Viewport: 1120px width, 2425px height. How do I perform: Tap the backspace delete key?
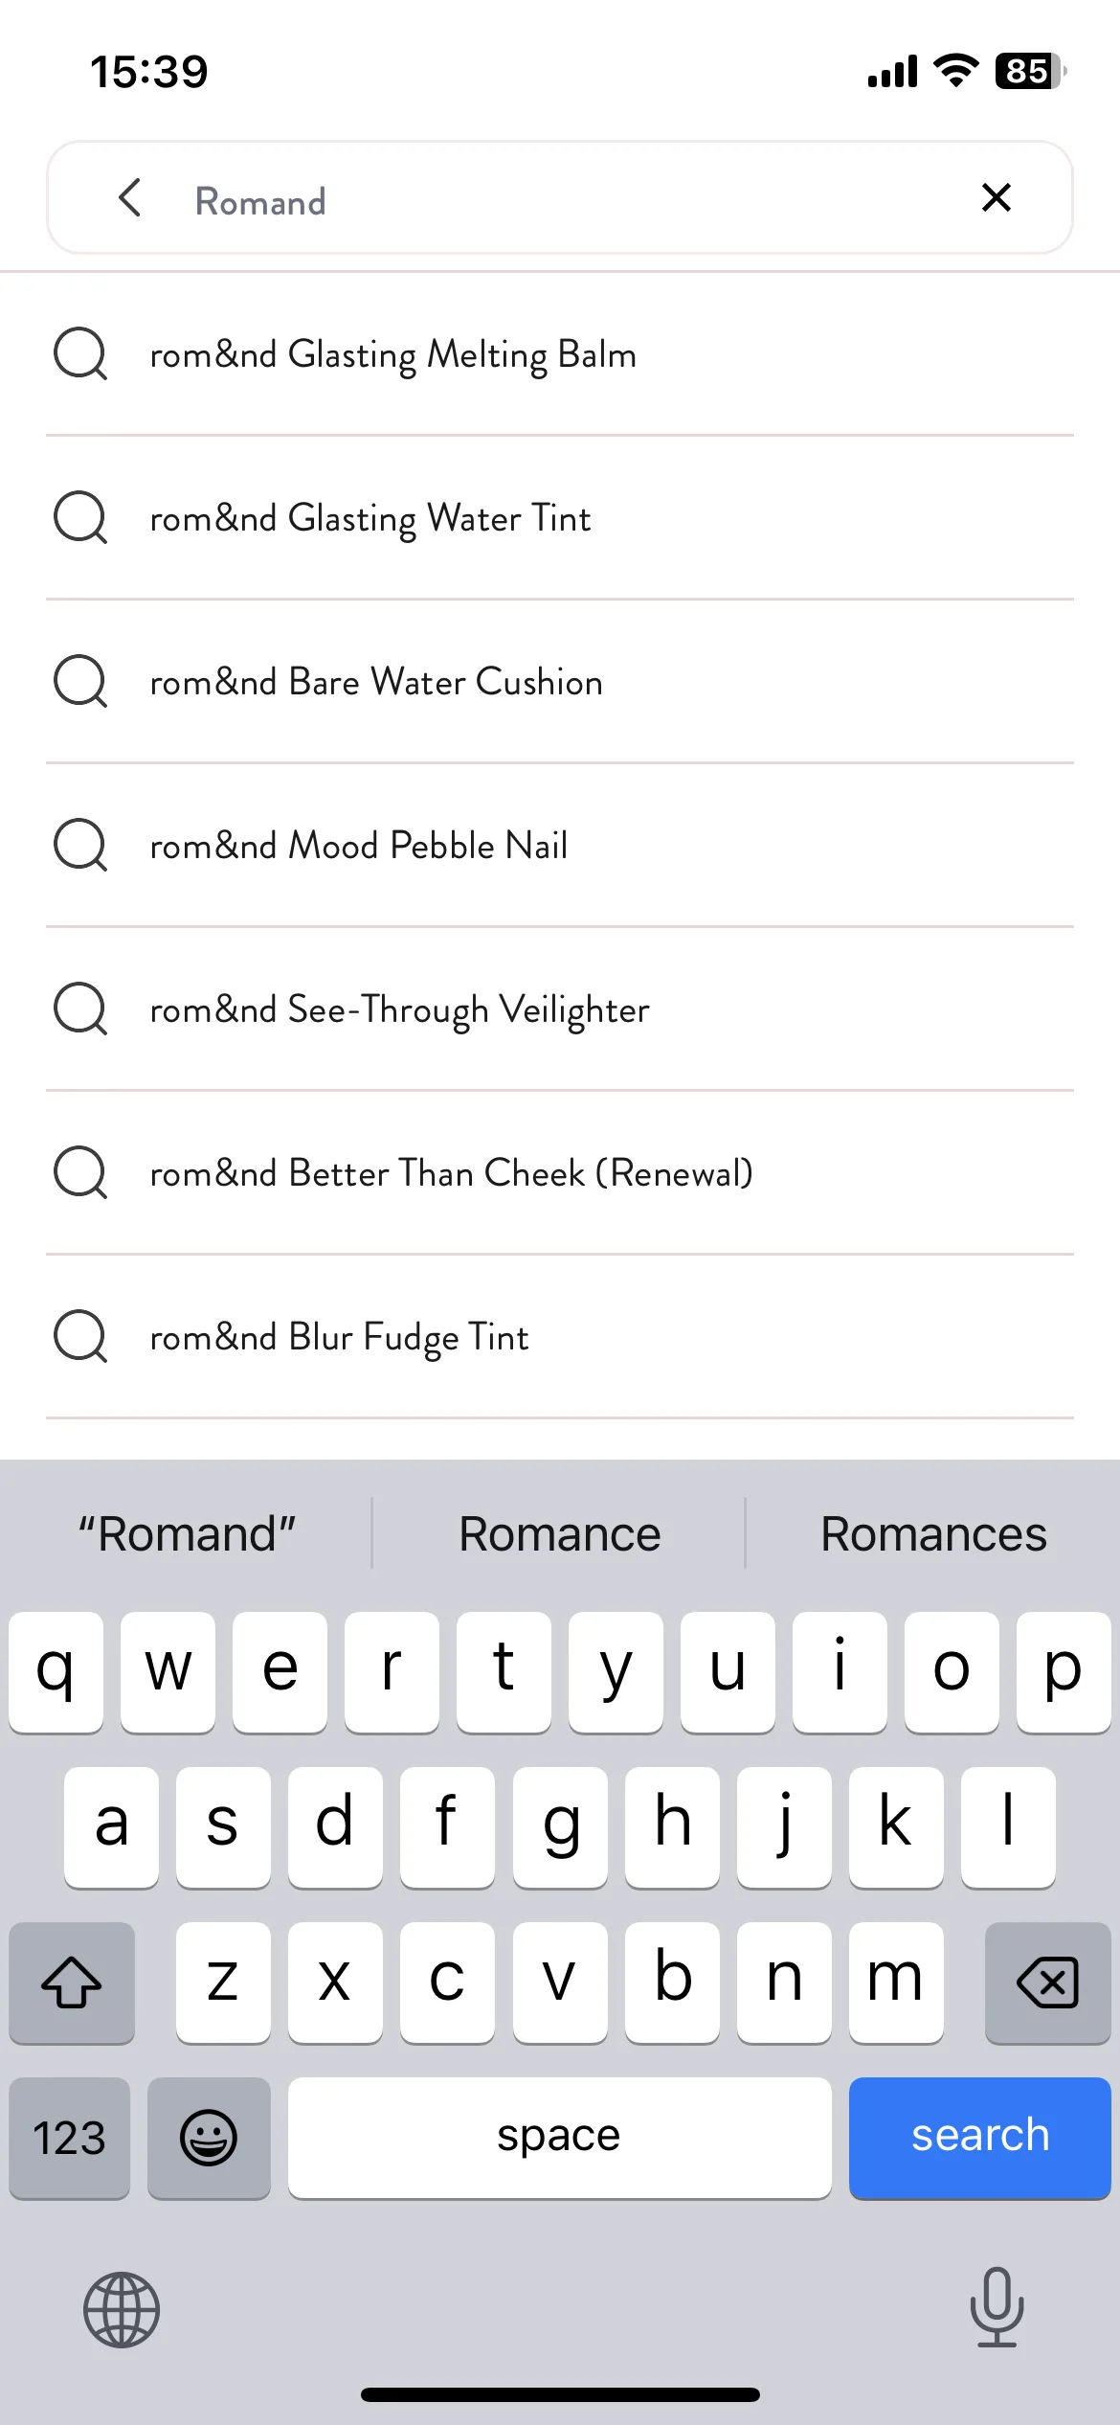(1047, 1983)
